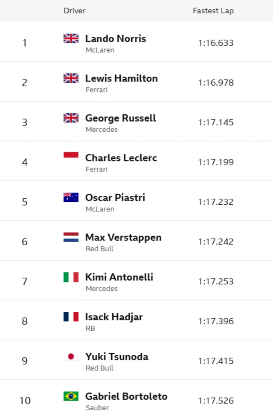Click the 1:16.633 fastest lap time
Image resolution: width=273 pixels, height=418 pixels.
(216, 43)
